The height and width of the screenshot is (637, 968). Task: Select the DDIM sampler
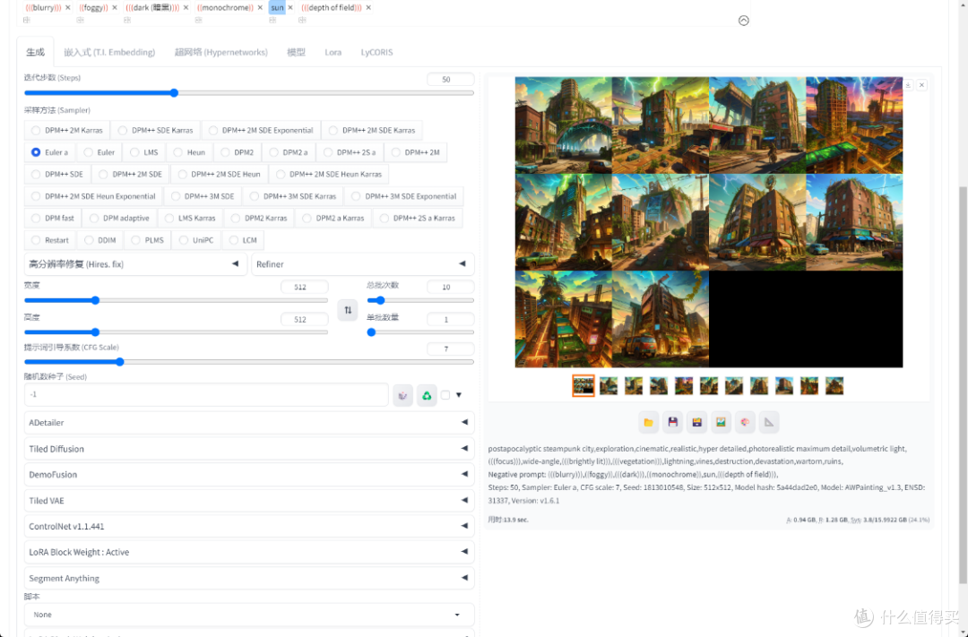[100, 240]
